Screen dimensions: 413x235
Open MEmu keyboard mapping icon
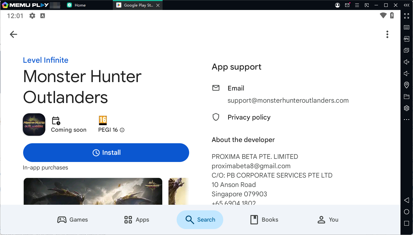(406, 27)
